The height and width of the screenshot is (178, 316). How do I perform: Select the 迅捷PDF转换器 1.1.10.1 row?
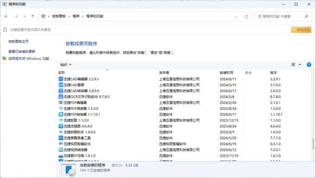coord(183,114)
